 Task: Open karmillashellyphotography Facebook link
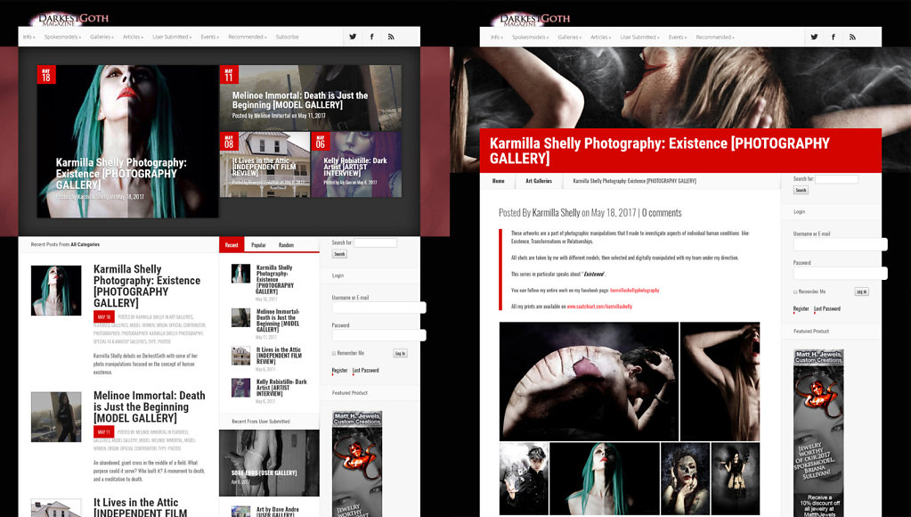(x=634, y=291)
